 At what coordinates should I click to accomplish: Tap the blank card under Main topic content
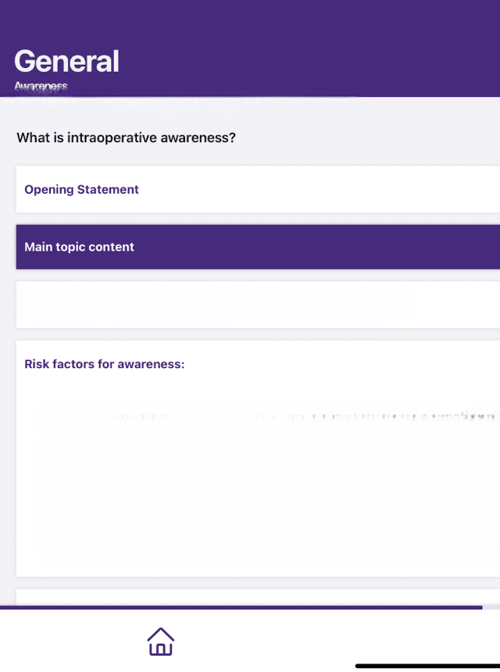coord(258,305)
